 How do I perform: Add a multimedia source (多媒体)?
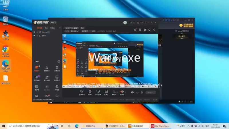tap(106, 93)
